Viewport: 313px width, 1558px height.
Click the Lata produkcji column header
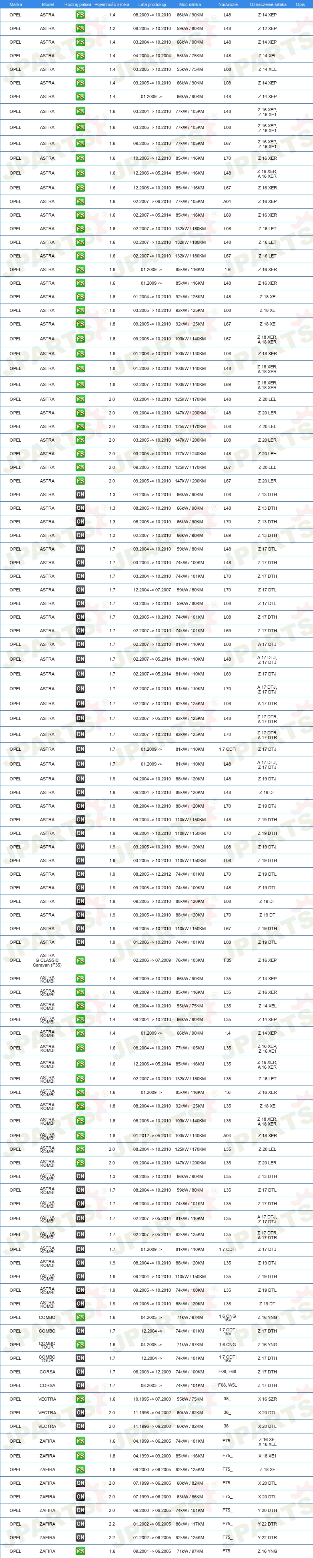pos(152,4)
